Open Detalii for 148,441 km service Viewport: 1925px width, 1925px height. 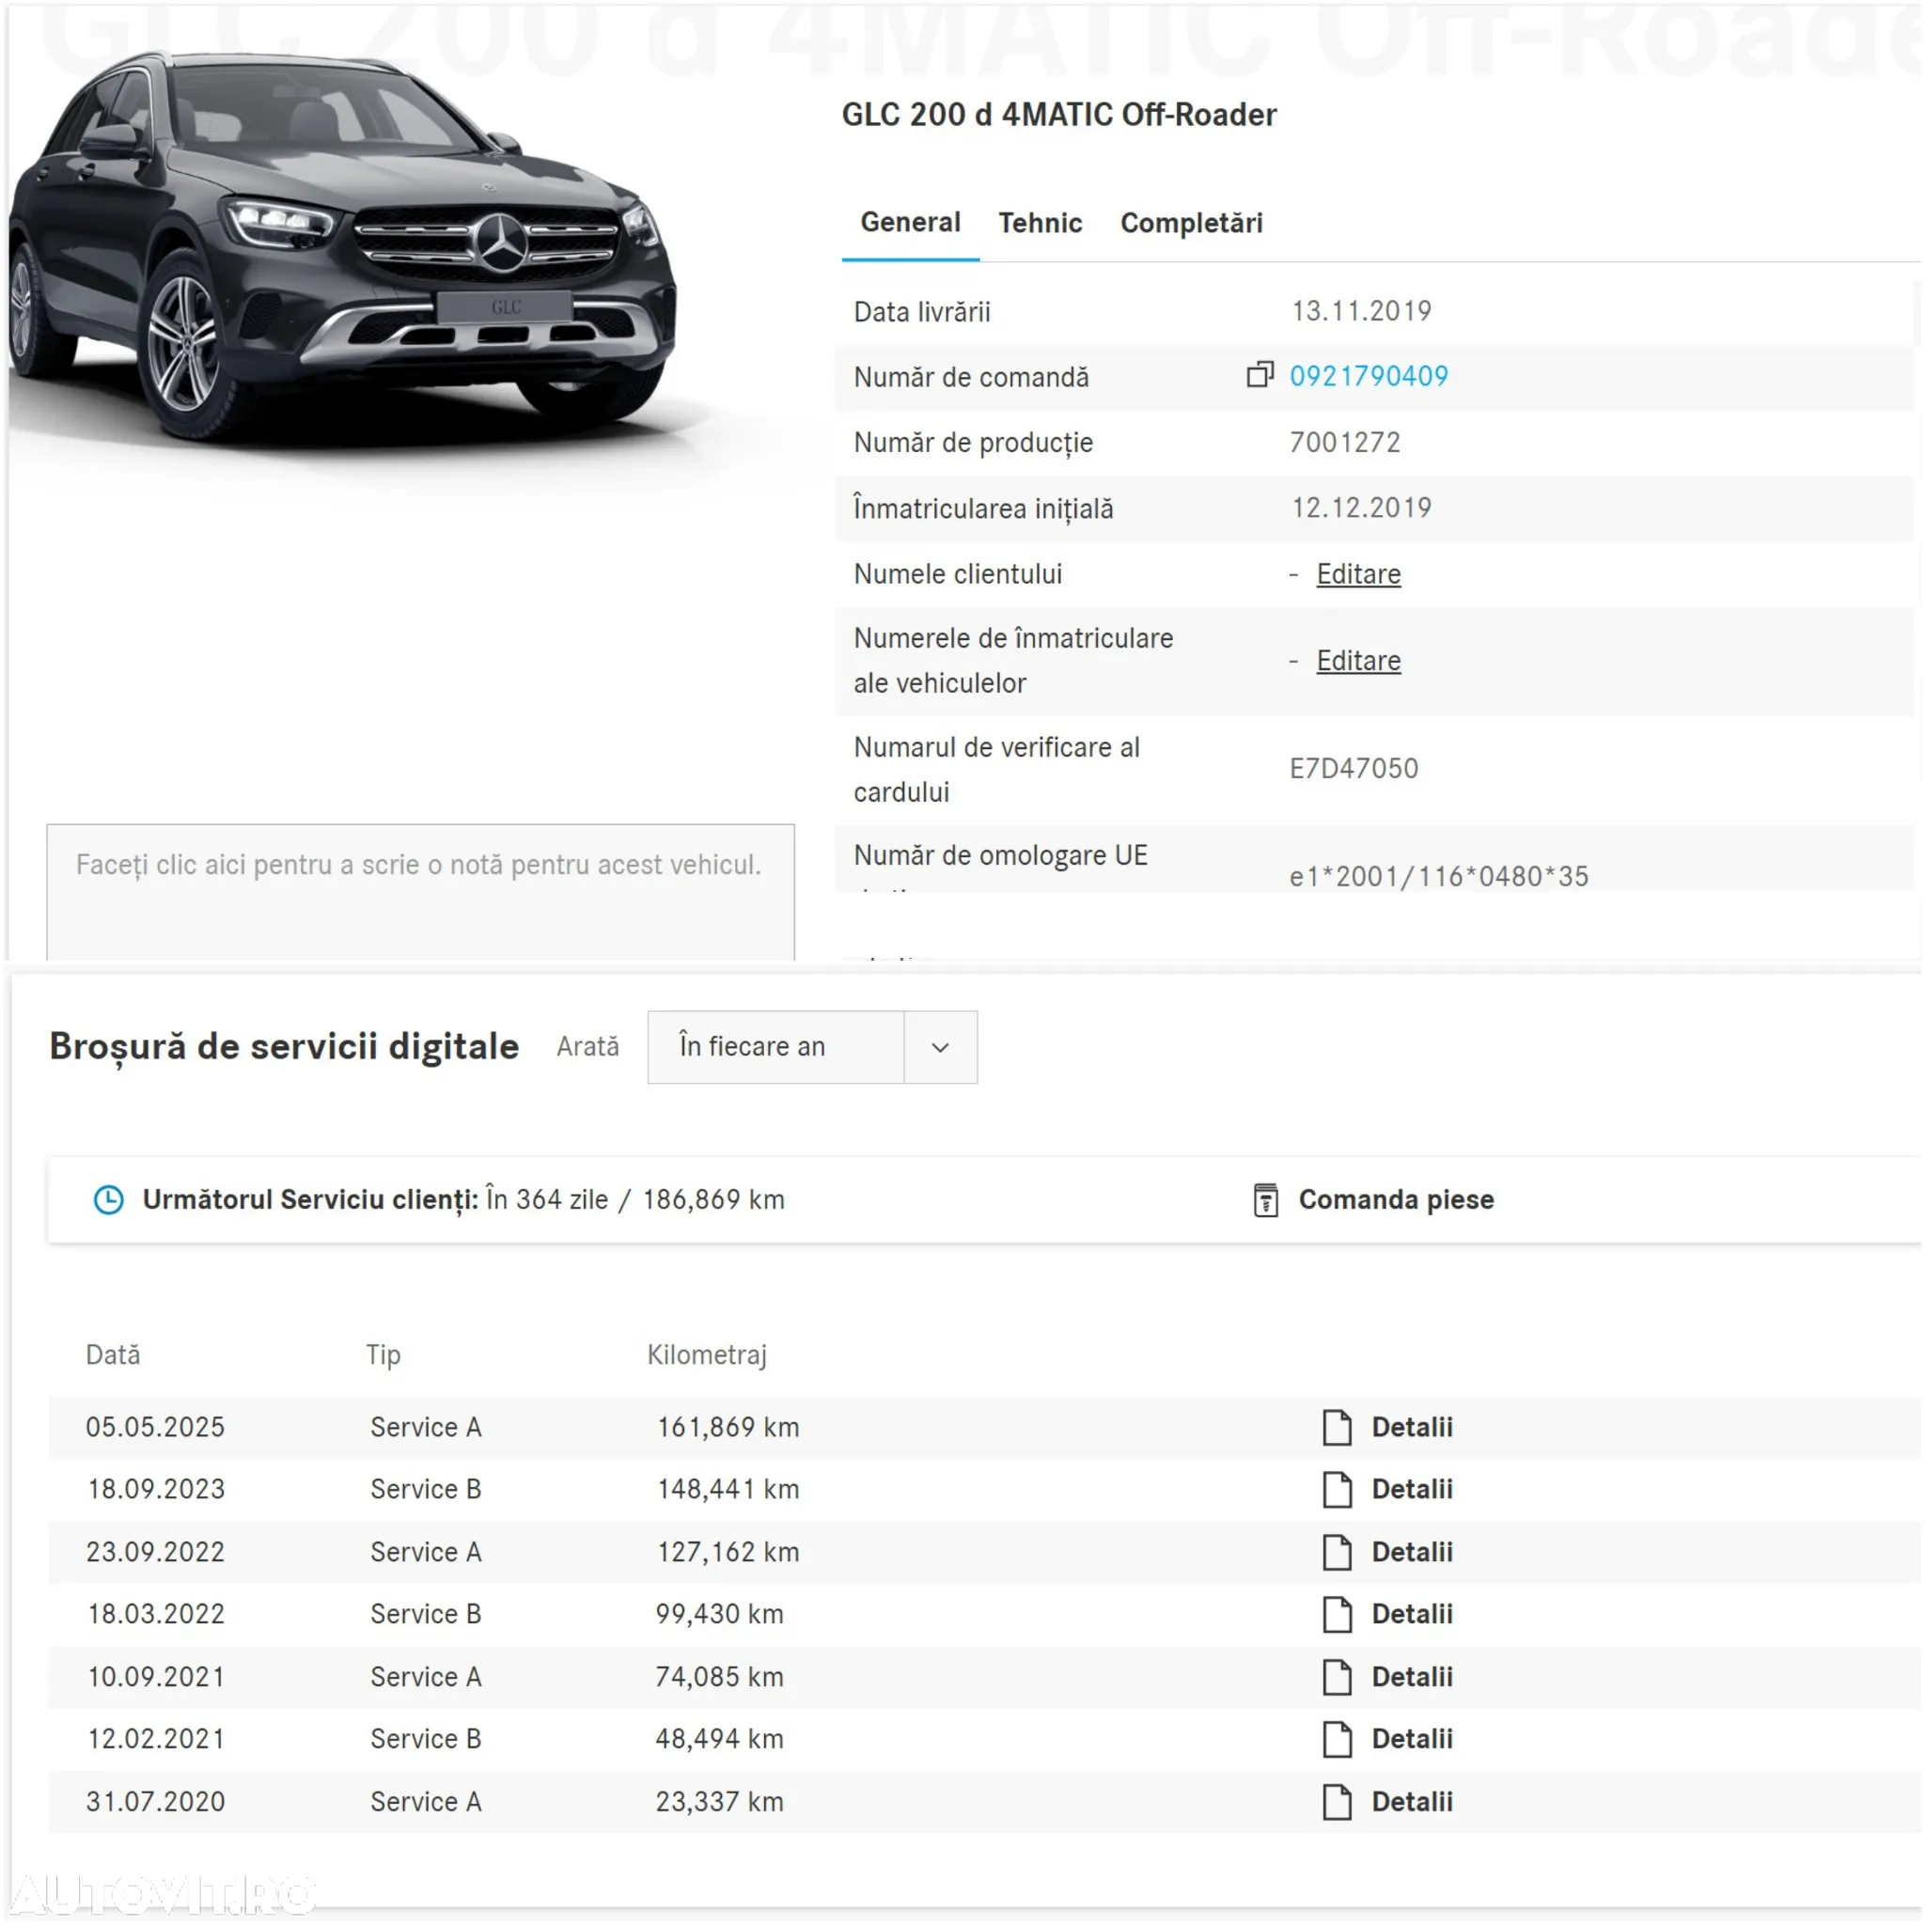pos(1412,1489)
